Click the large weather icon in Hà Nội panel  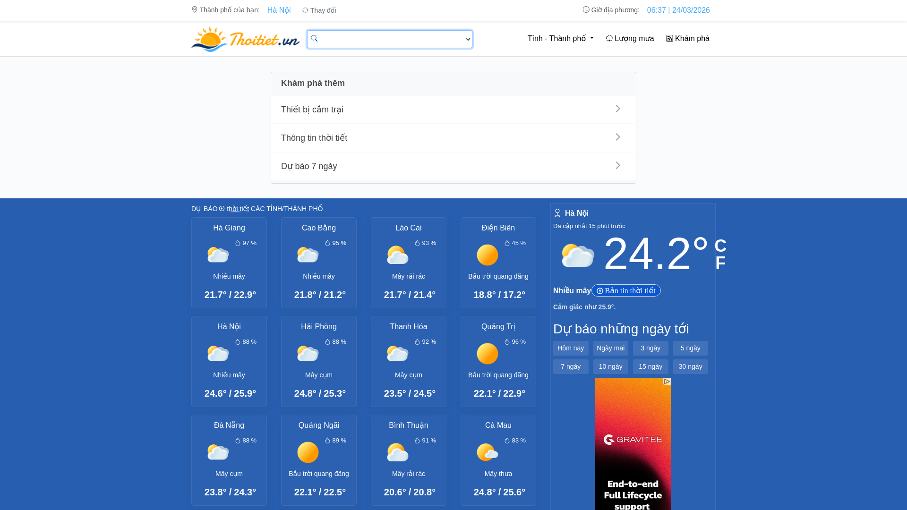(578, 255)
